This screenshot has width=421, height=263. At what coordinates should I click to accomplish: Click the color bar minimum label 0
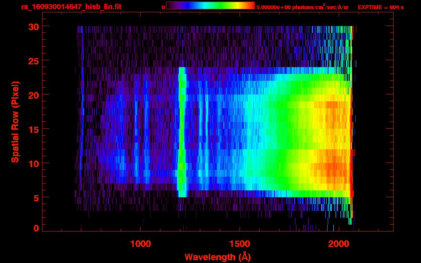point(164,7)
